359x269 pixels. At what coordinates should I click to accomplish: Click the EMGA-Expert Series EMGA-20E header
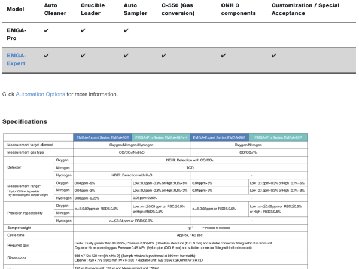219,137
